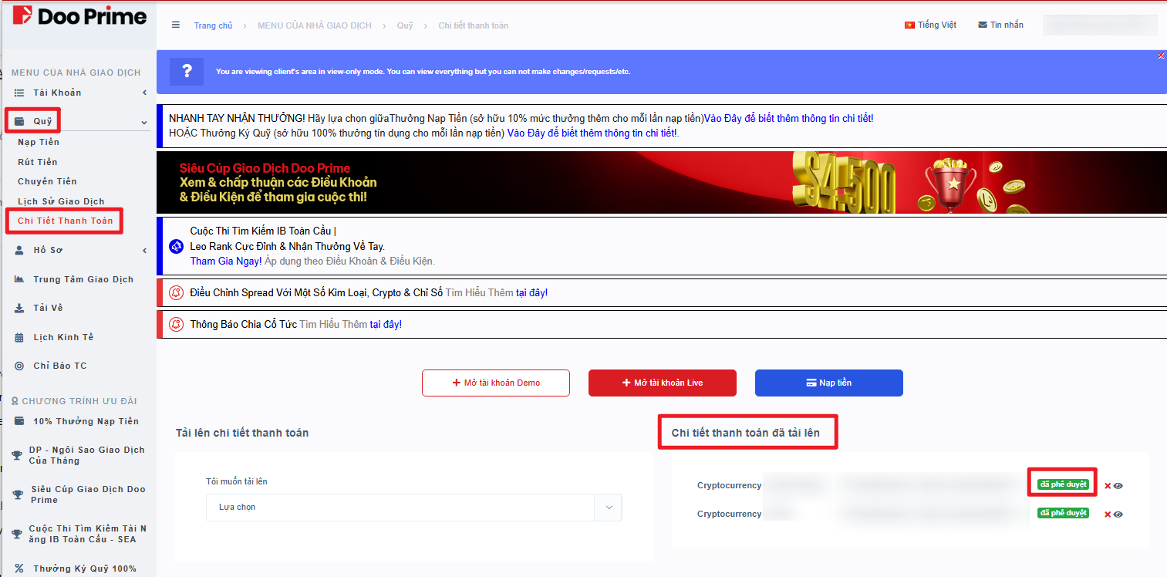
Task: Expand the Tài Khoản menu chevron
Action: 144,93
